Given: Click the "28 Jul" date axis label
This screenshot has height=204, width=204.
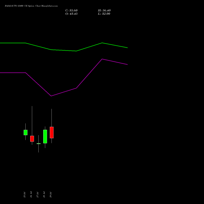Looking at the screenshot, I should 44,195.
